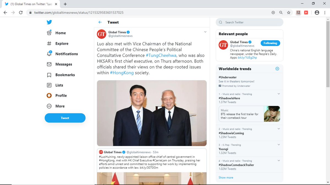Click the Search Twitter field
330x185 pixels.
(249, 22)
